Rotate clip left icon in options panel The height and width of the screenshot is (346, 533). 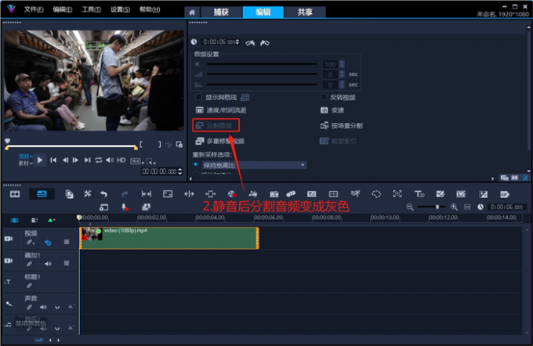tap(250, 43)
